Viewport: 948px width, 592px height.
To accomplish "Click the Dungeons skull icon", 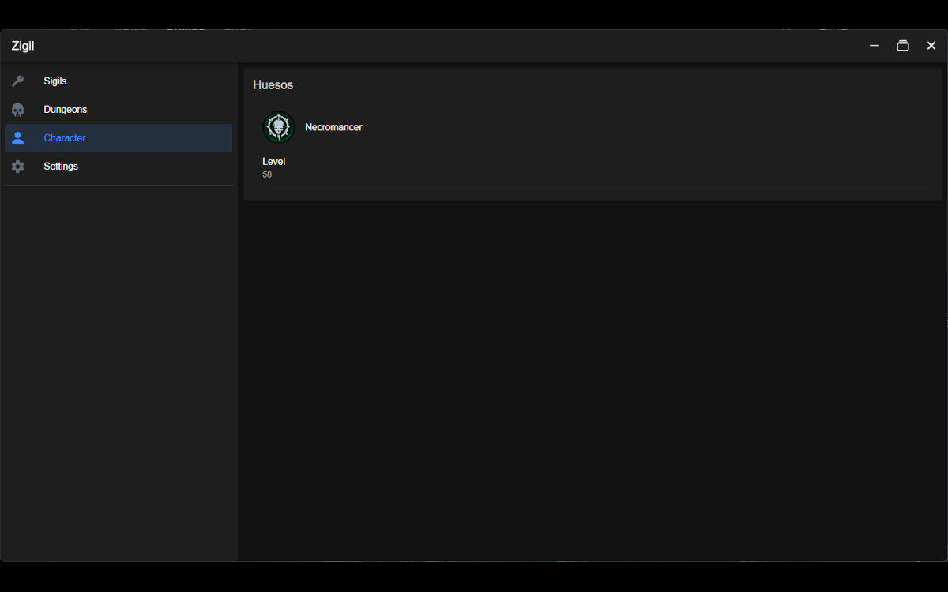I will pyautogui.click(x=17, y=110).
